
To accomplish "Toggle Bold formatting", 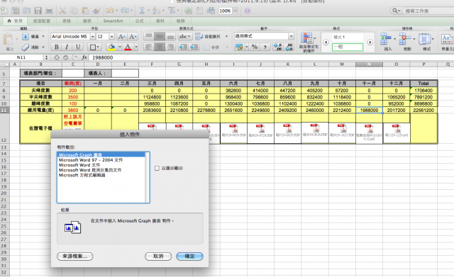I will [x=57, y=47].
